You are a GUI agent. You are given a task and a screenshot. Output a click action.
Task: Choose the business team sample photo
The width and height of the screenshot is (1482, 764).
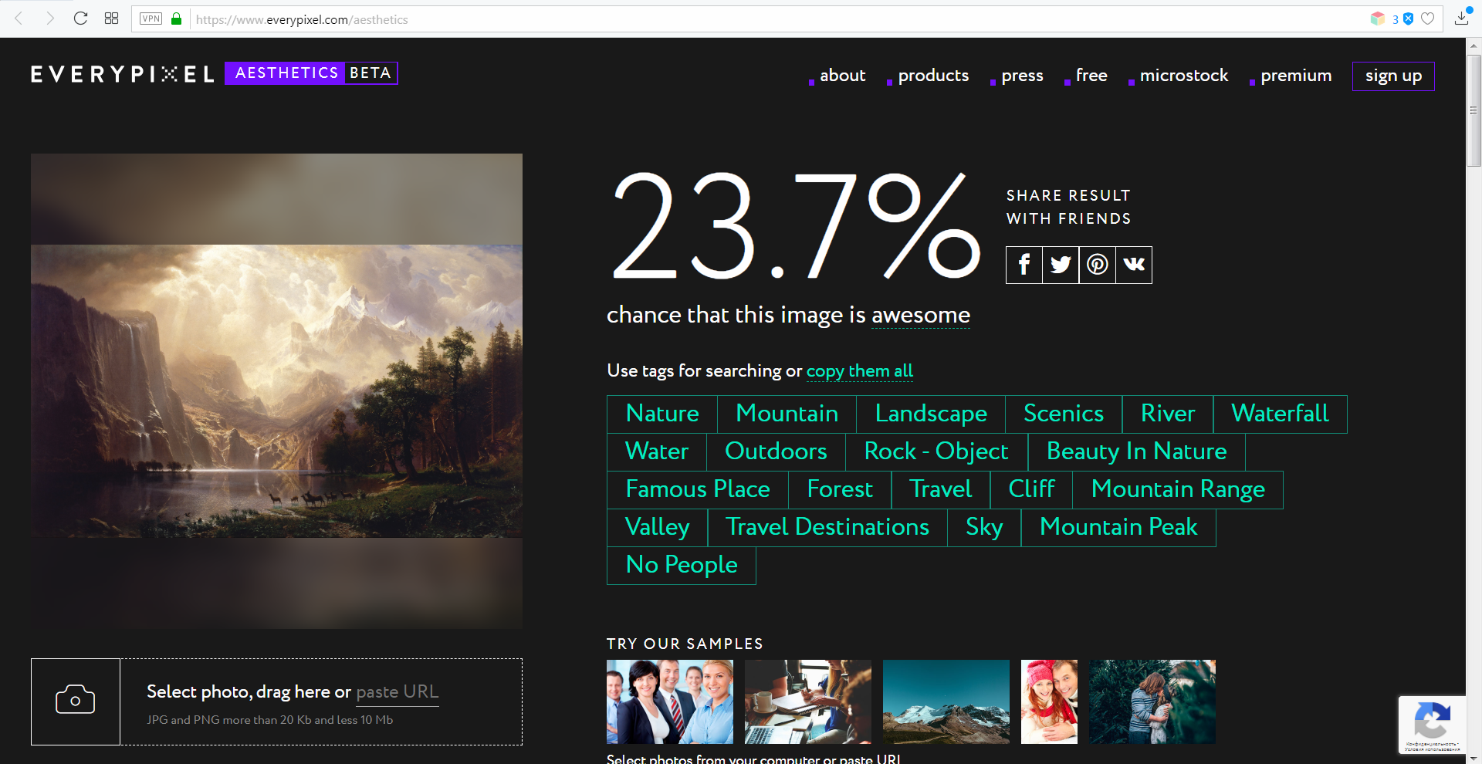(x=670, y=701)
